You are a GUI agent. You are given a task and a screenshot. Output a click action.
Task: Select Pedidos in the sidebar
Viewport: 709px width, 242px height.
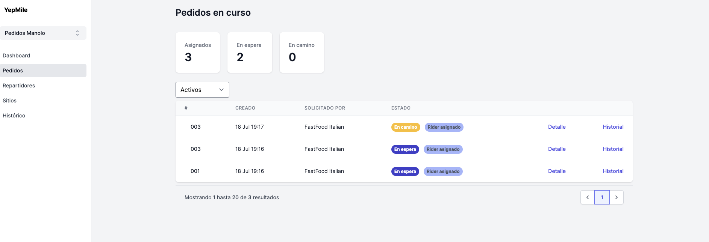coord(13,71)
